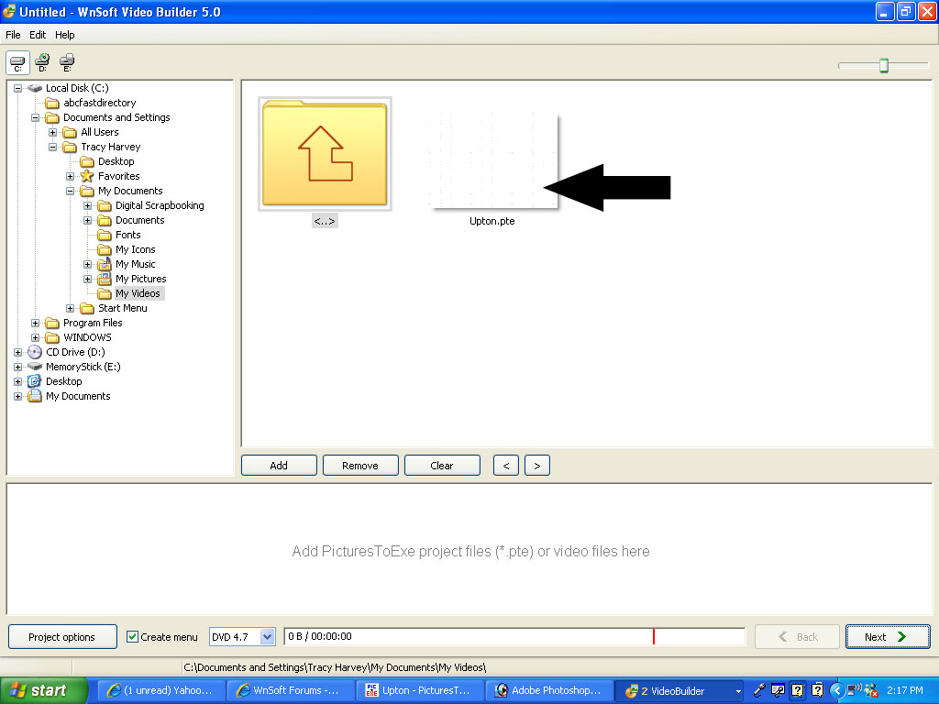Click the Clear button
The image size is (939, 704).
(442, 465)
